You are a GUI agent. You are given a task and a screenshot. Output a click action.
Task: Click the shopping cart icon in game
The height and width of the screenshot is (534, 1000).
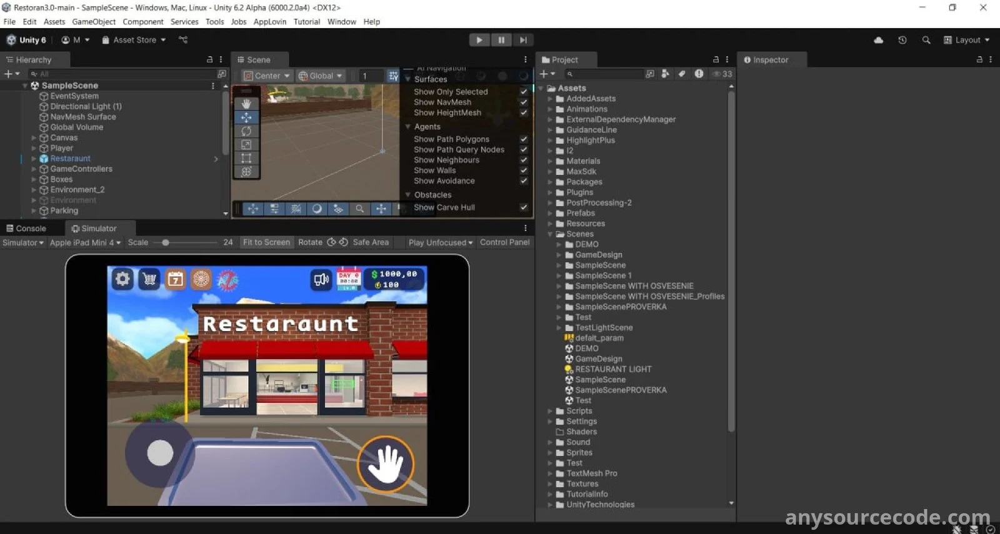point(149,279)
